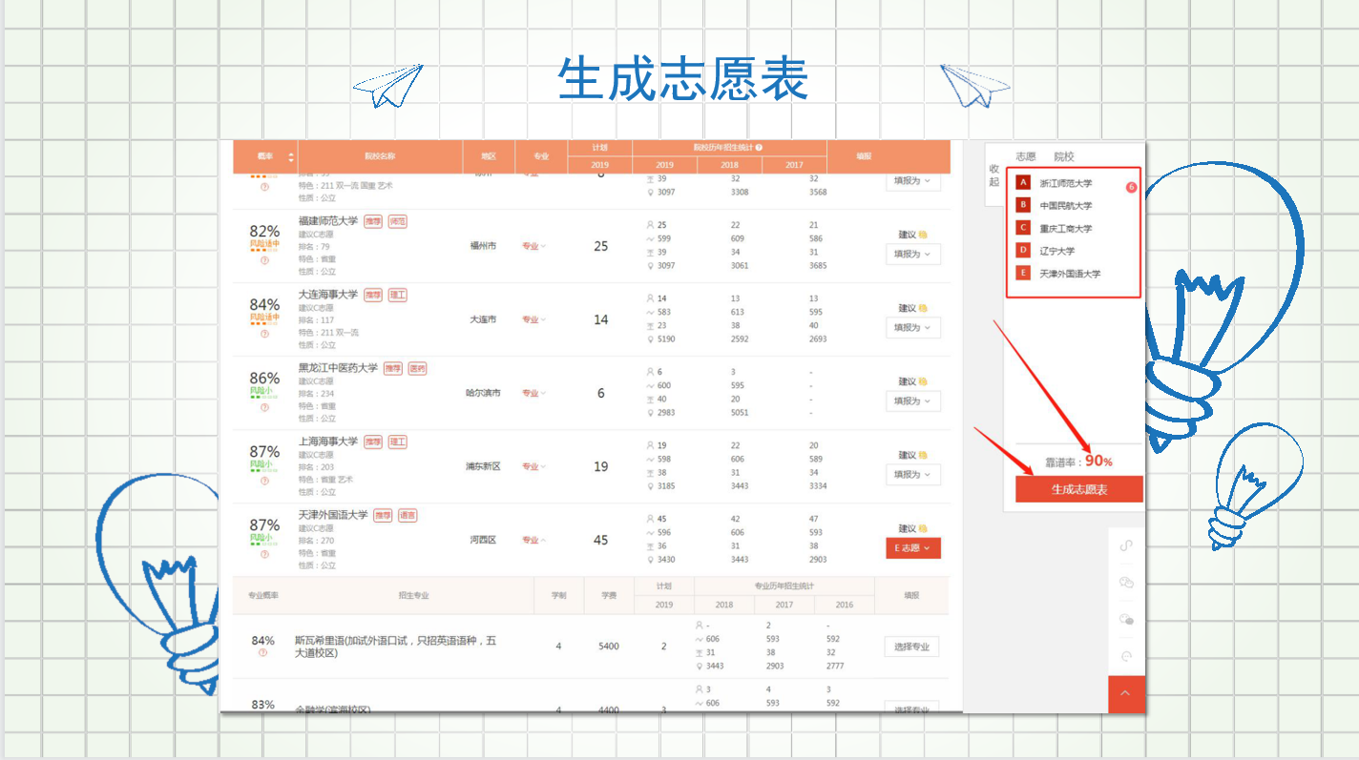Expand 专业 list for 大连海事大学
This screenshot has width=1359, height=760.
[x=533, y=320]
